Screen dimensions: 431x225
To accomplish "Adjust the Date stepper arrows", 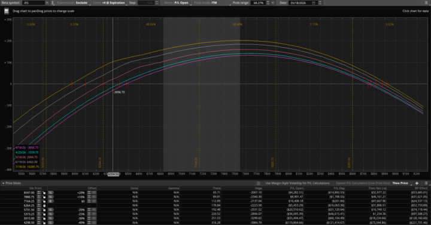I will point(320,3).
